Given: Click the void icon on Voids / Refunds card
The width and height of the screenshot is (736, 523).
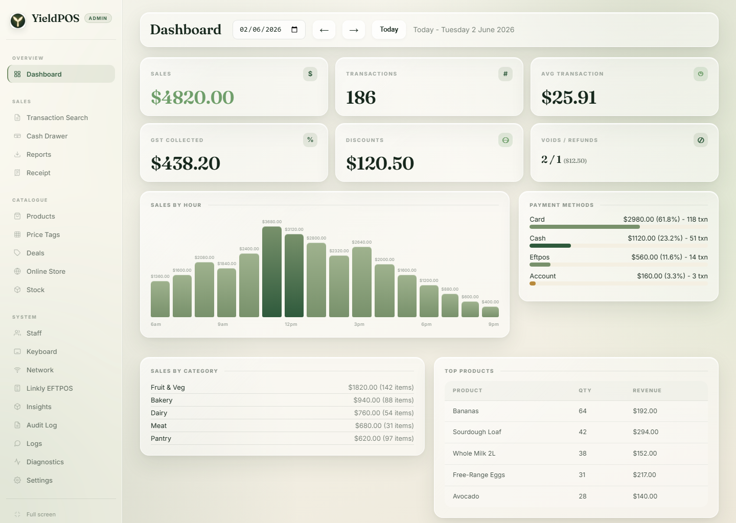Looking at the screenshot, I should click(x=701, y=140).
